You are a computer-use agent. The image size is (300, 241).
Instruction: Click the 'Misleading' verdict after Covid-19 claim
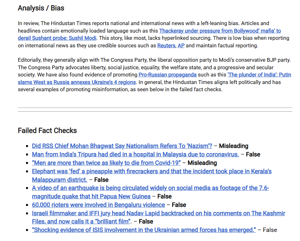point(202,163)
